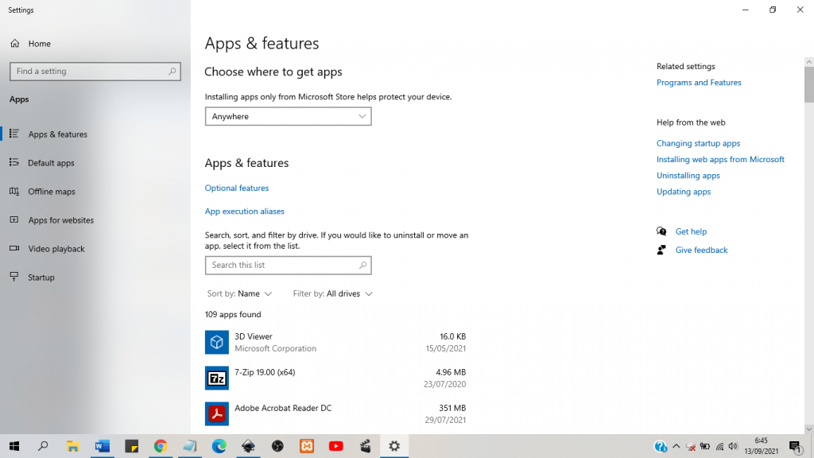This screenshot has height=458, width=814.
Task: Click the battery icon in system tray
Action: [x=705, y=447]
